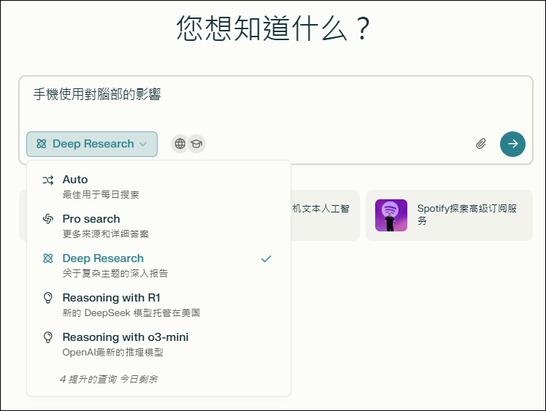Open the Deep Research mode dropdown
The width and height of the screenshot is (546, 411).
92,144
